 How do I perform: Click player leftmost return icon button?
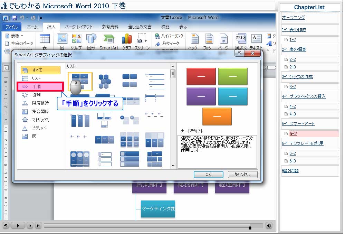[6, 225]
